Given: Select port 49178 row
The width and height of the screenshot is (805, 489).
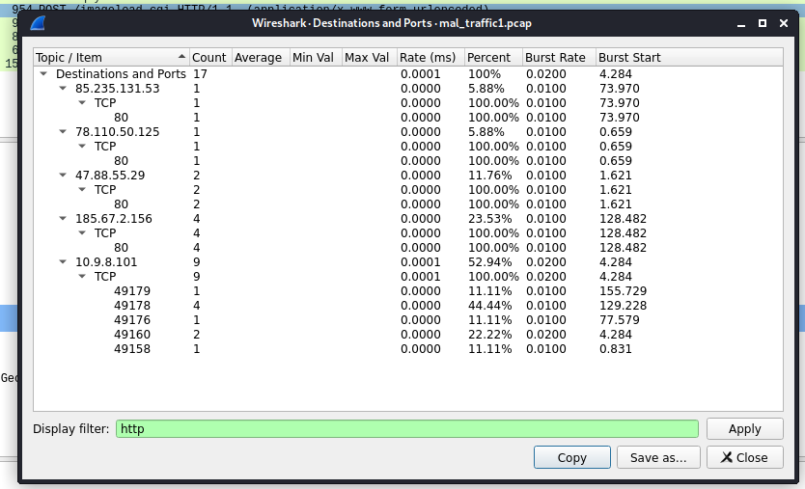Looking at the screenshot, I should coord(408,306).
